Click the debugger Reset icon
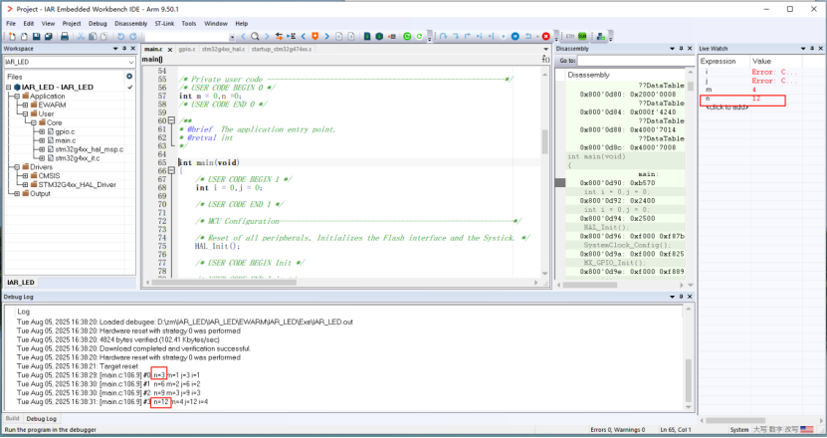This screenshot has width=827, height=438. point(528,37)
